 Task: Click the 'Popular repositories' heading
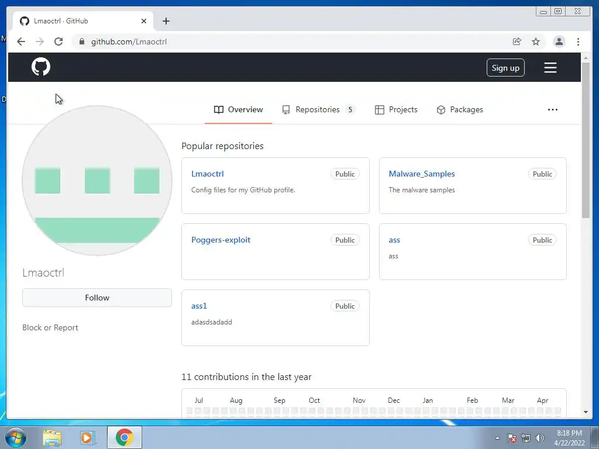pyautogui.click(x=222, y=146)
